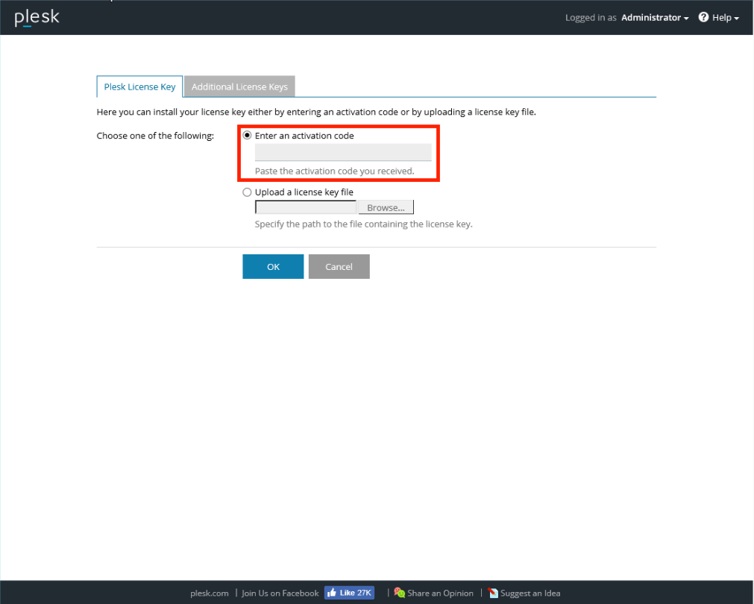Select the Upload a license key file option
754x604 pixels.
248,192
